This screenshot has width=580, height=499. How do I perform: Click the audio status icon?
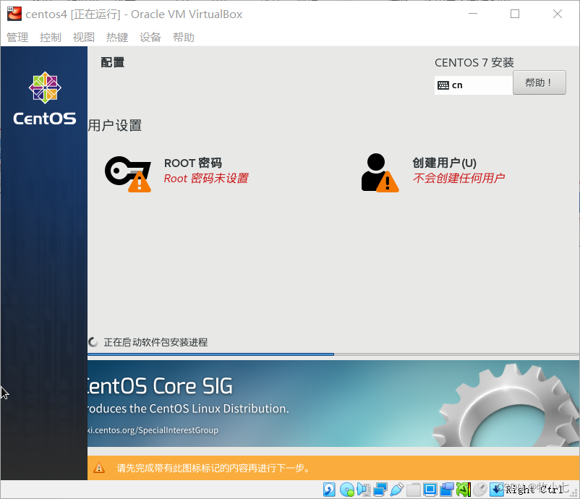364,490
